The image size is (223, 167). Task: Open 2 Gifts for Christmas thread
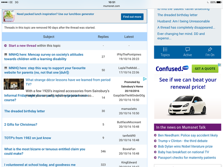(20, 125)
